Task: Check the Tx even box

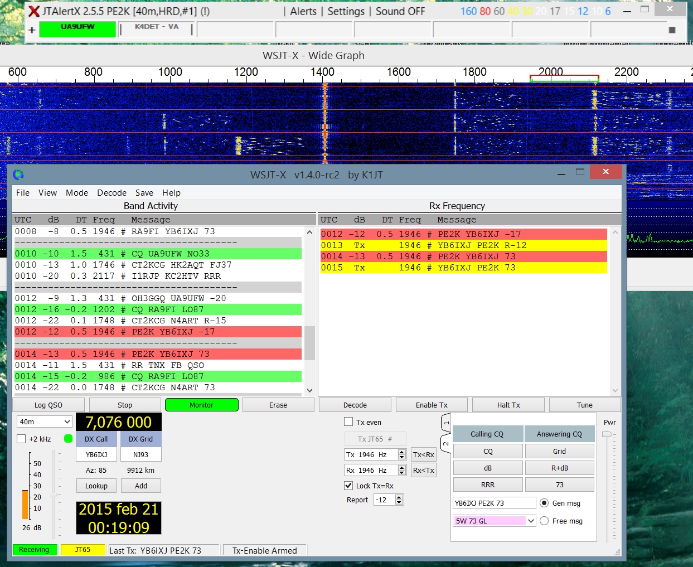Action: click(x=348, y=422)
